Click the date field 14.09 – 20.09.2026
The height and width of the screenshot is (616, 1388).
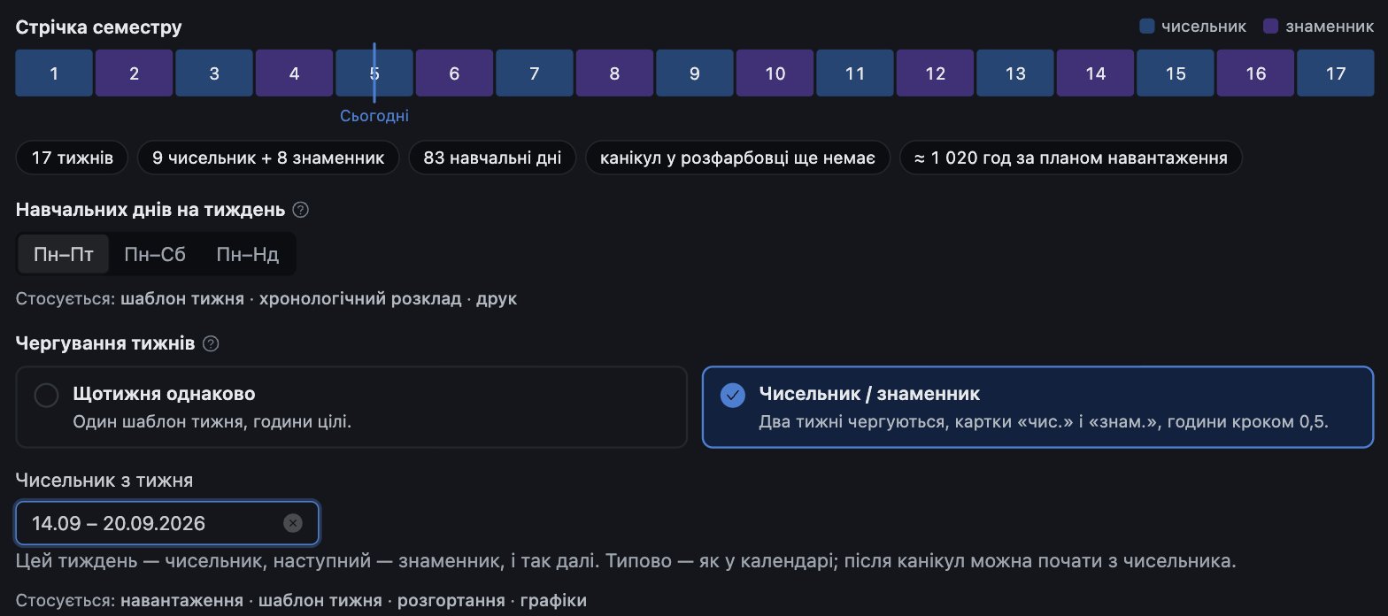pyautogui.click(x=167, y=523)
